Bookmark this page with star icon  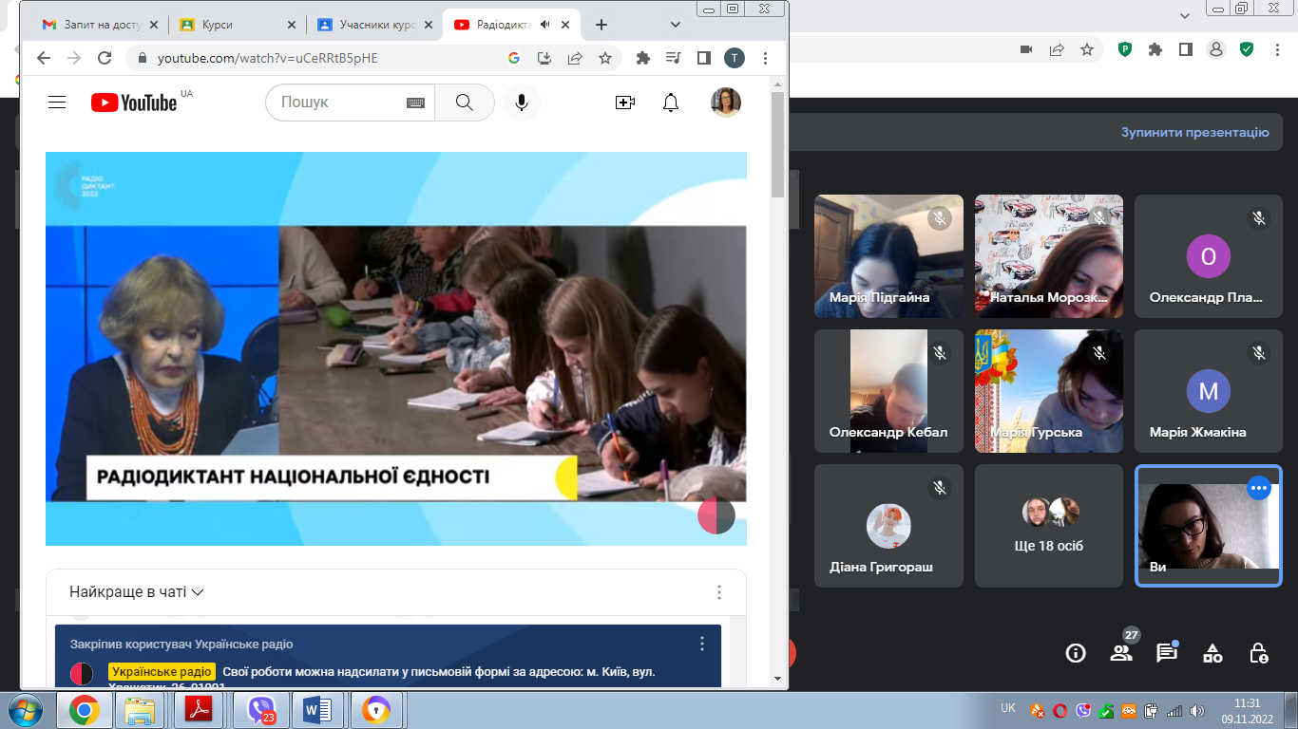(605, 58)
